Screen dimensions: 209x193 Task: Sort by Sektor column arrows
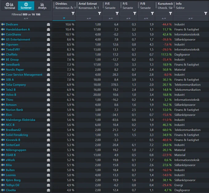pyautogui.click(x=191, y=18)
